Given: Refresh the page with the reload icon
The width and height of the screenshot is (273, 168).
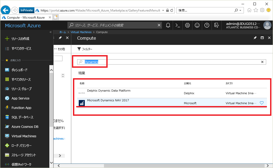Looking at the screenshot, I should 172,10.
